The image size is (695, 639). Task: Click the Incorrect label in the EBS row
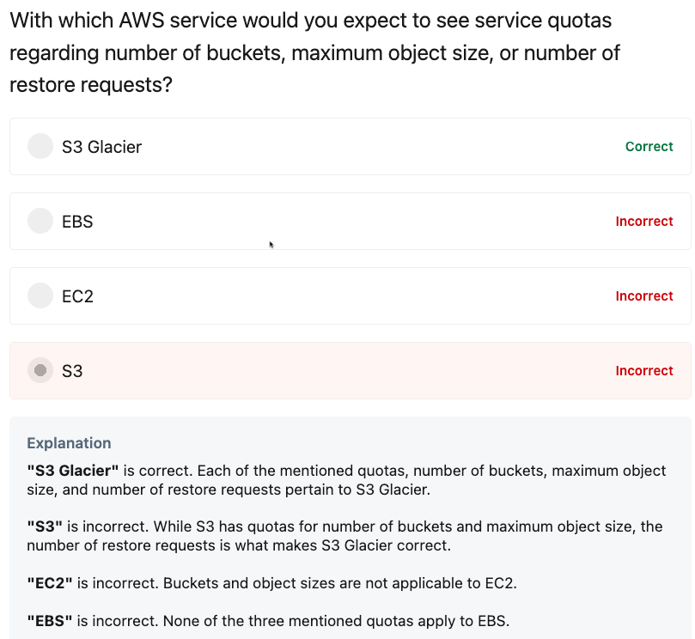pyautogui.click(x=643, y=222)
